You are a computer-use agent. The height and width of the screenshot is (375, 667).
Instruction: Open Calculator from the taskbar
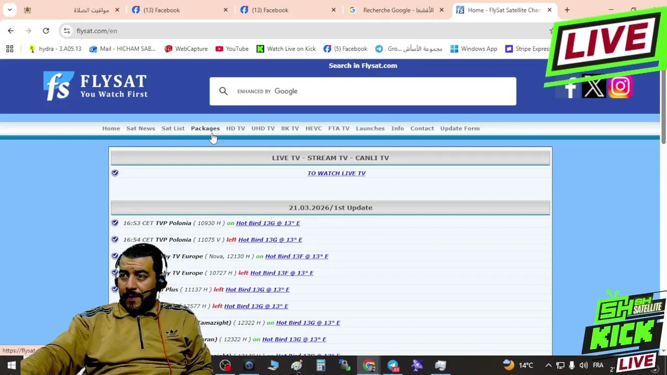pos(320,366)
